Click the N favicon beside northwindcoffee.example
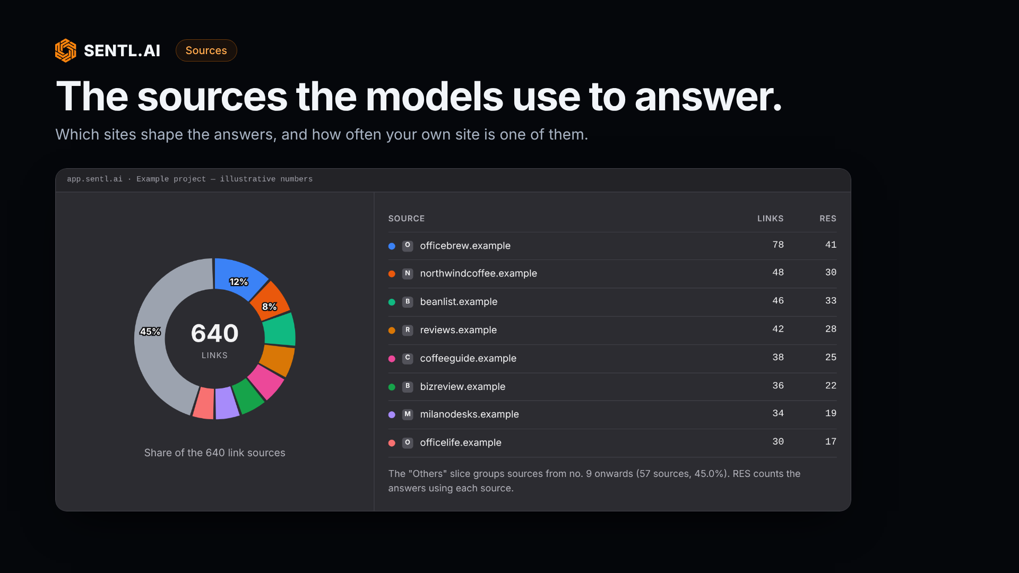 tap(408, 274)
